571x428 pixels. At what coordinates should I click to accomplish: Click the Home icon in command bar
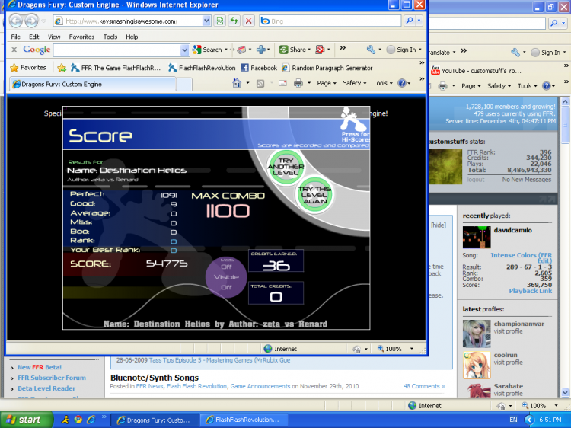[237, 83]
